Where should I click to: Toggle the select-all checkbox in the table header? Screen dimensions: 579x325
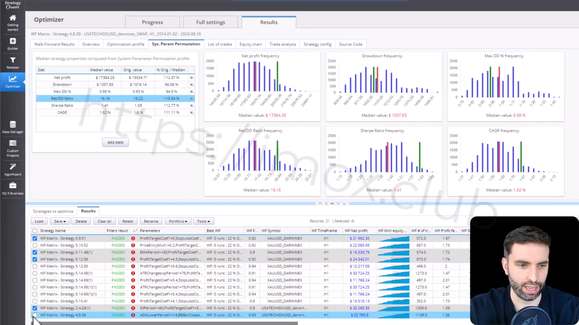(35, 231)
